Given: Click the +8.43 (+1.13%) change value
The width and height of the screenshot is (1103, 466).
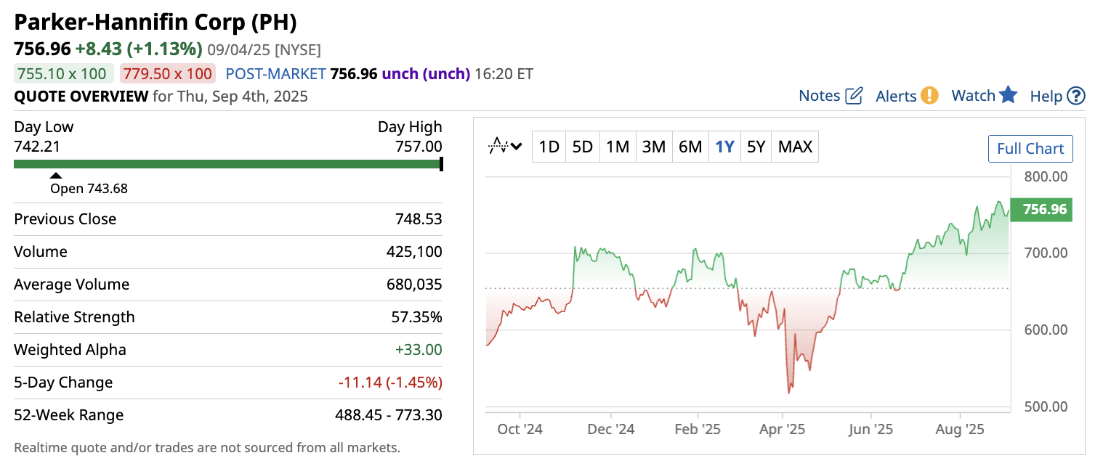Looking at the screenshot, I should point(139,49).
